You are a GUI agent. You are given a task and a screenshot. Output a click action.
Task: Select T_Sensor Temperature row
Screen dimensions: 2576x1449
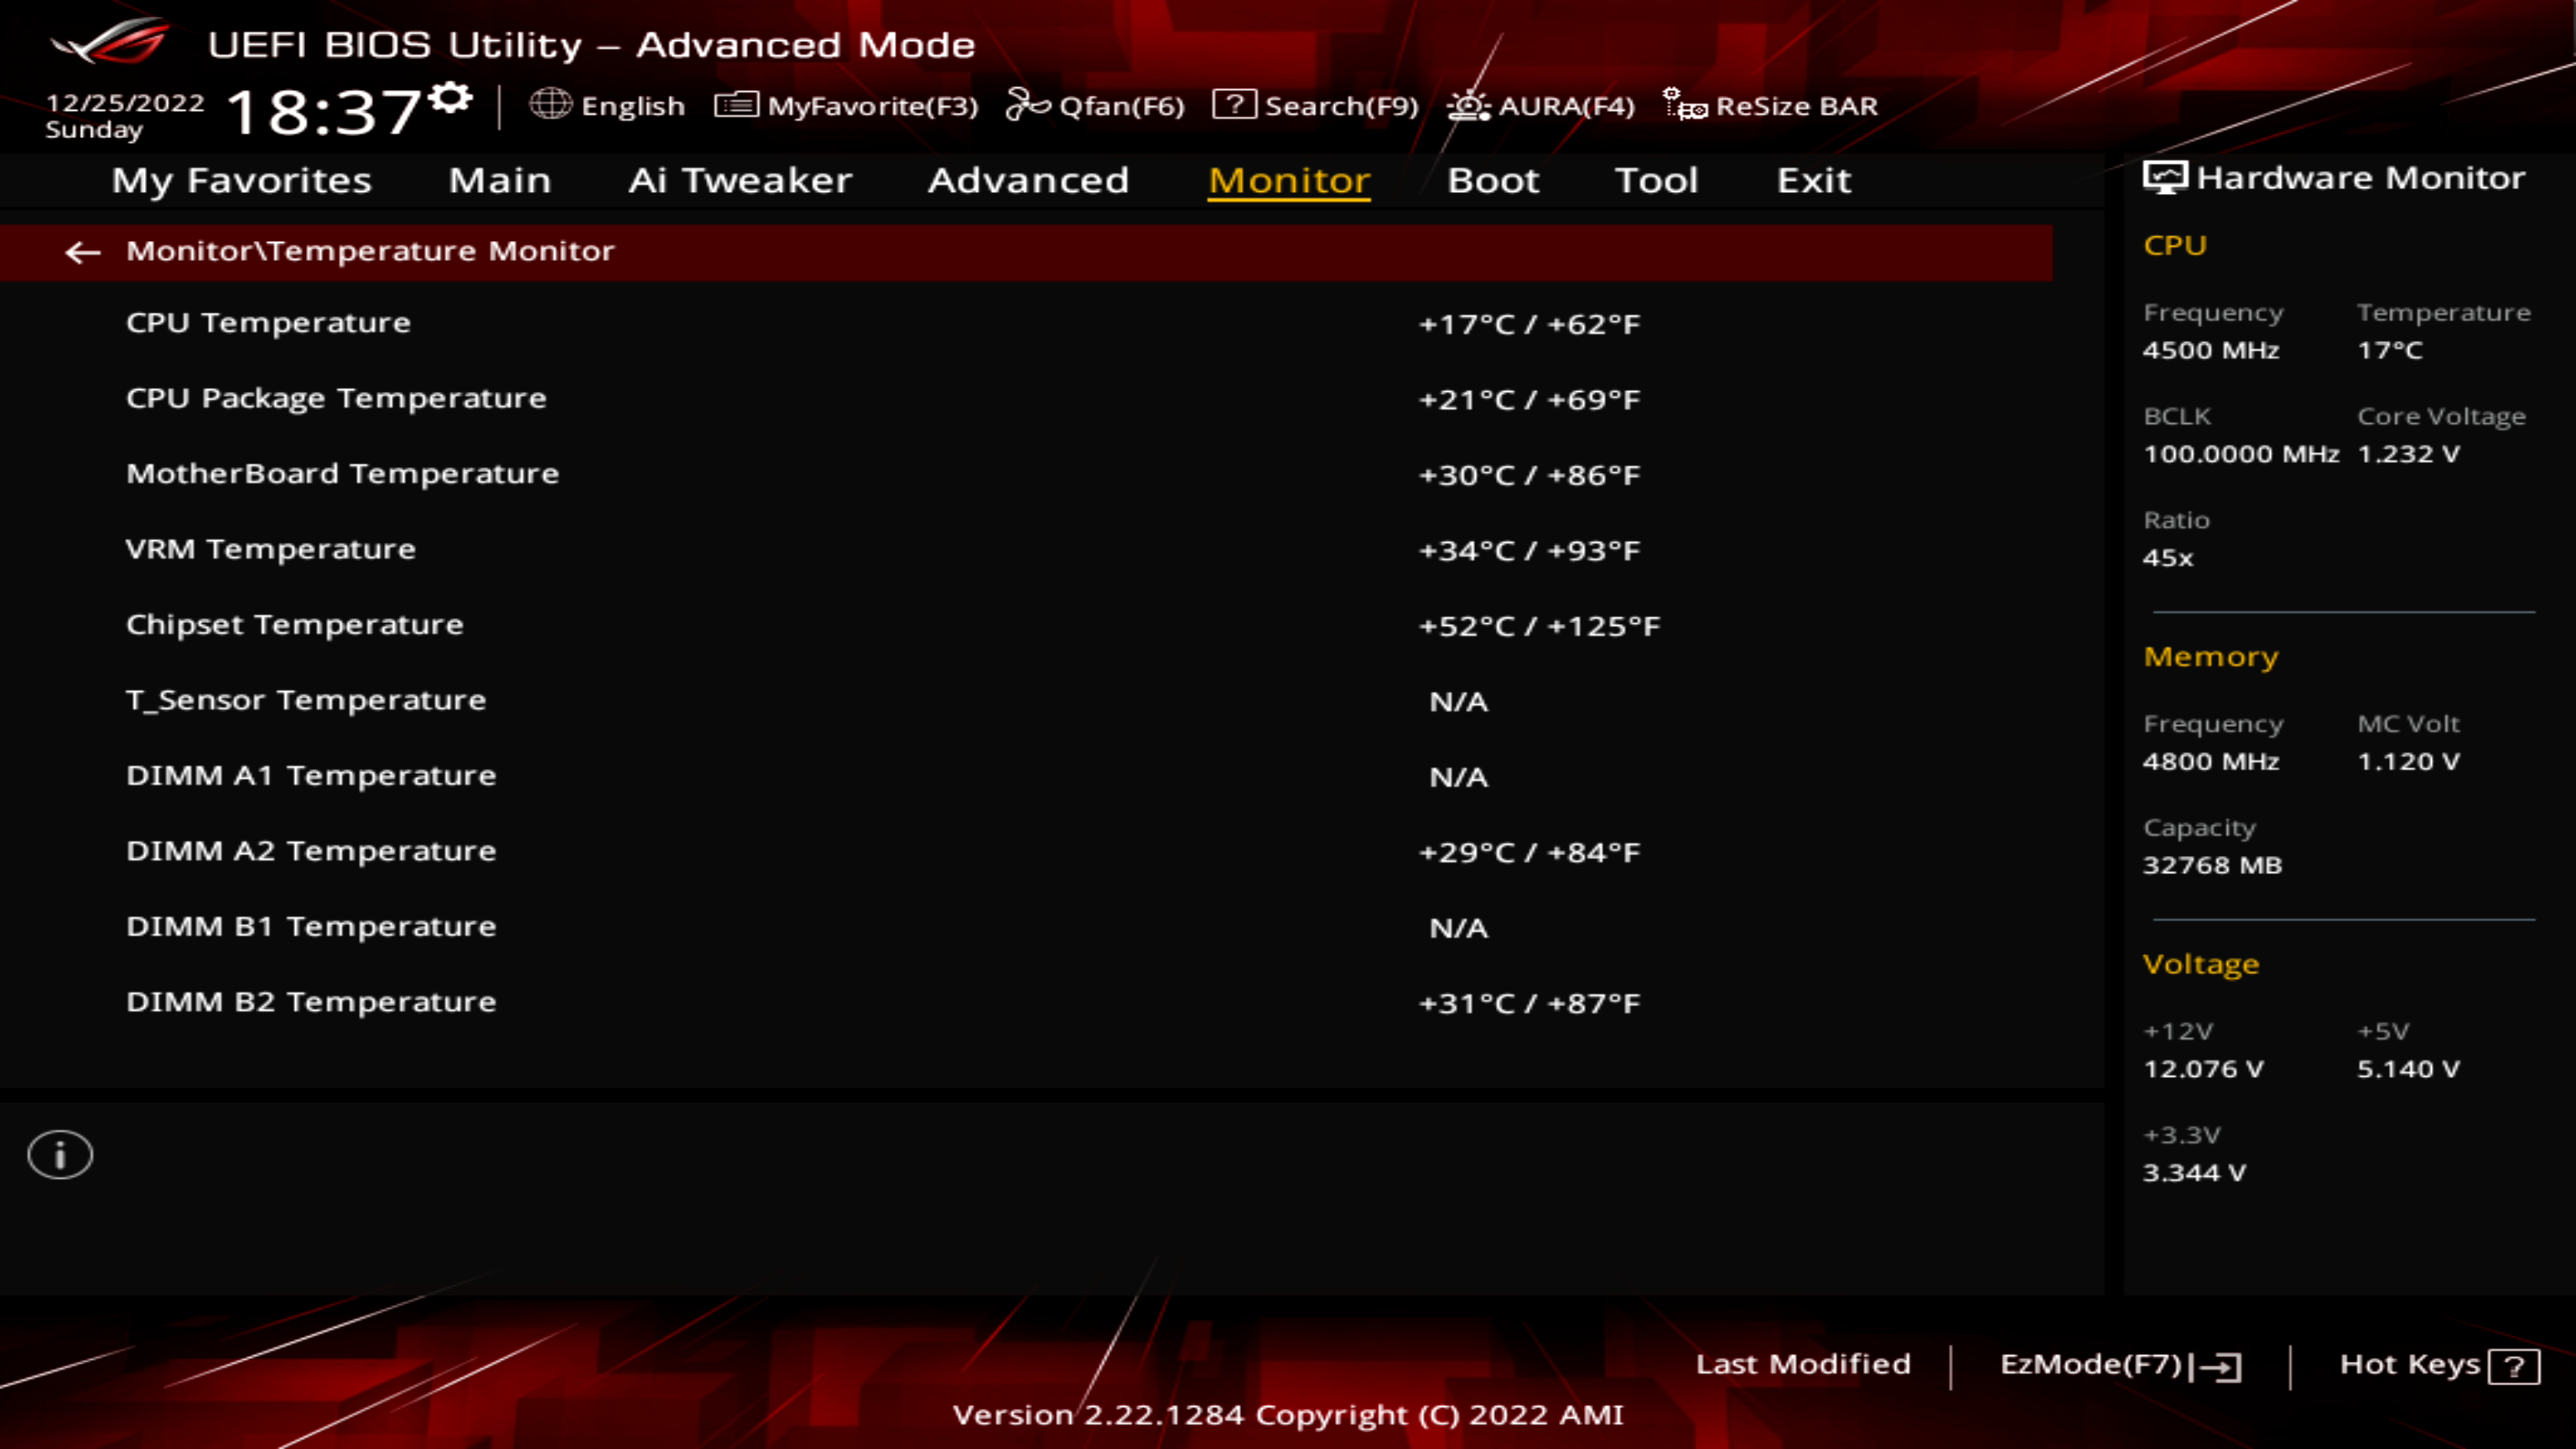pos(1026,701)
